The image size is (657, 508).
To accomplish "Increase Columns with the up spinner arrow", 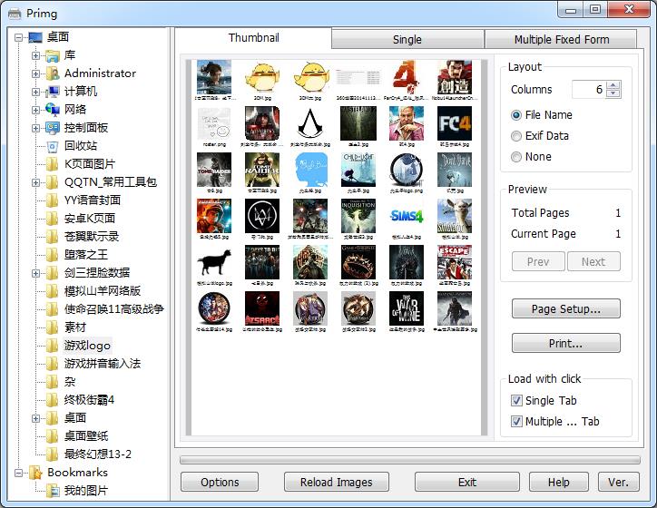I will coord(613,85).
